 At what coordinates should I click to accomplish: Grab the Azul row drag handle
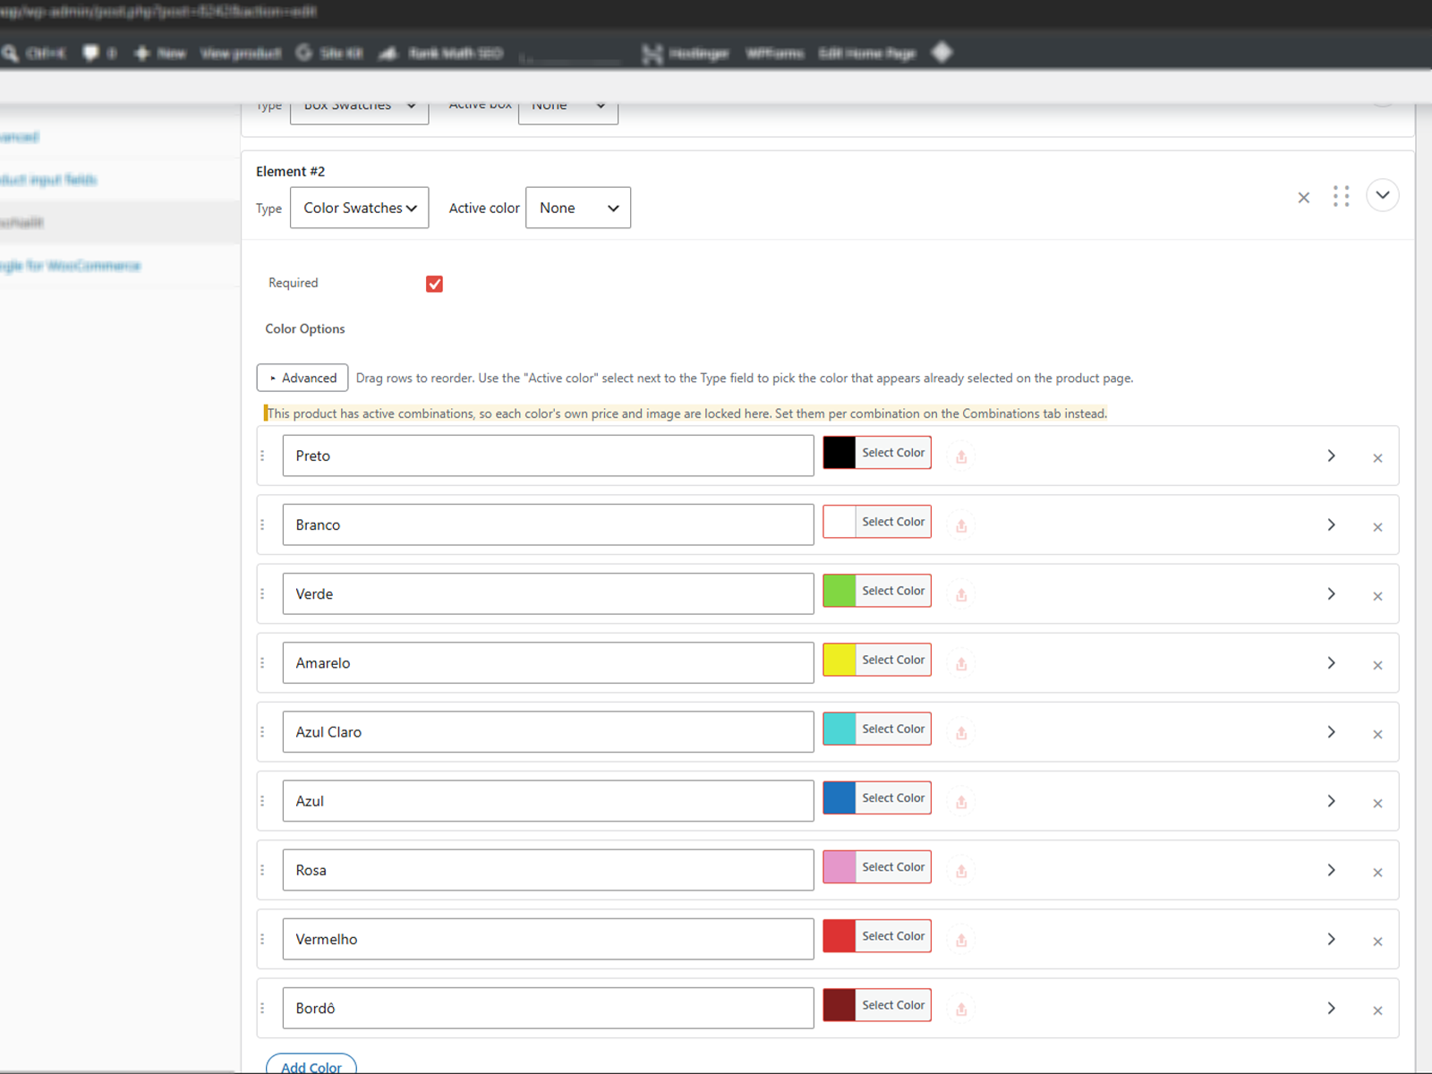[262, 801]
